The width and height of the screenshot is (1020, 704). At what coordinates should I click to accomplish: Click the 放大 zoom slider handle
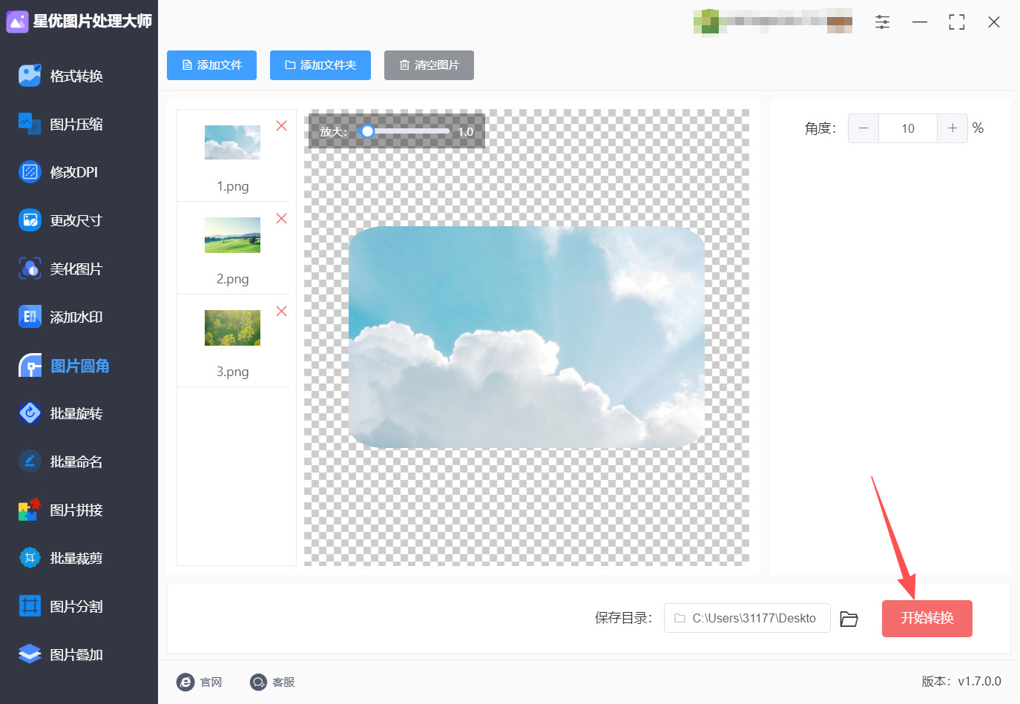pyautogui.click(x=367, y=131)
